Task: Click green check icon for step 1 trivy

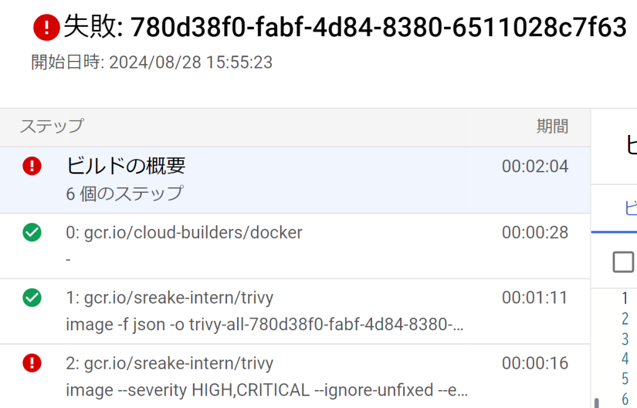Action: (x=32, y=298)
